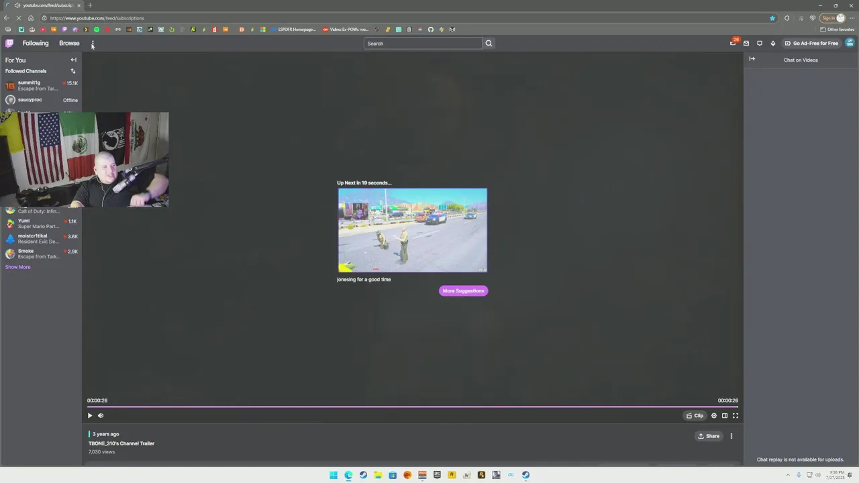Open summit1g channel in sidebar
This screenshot has width=859, height=483.
pos(41,85)
